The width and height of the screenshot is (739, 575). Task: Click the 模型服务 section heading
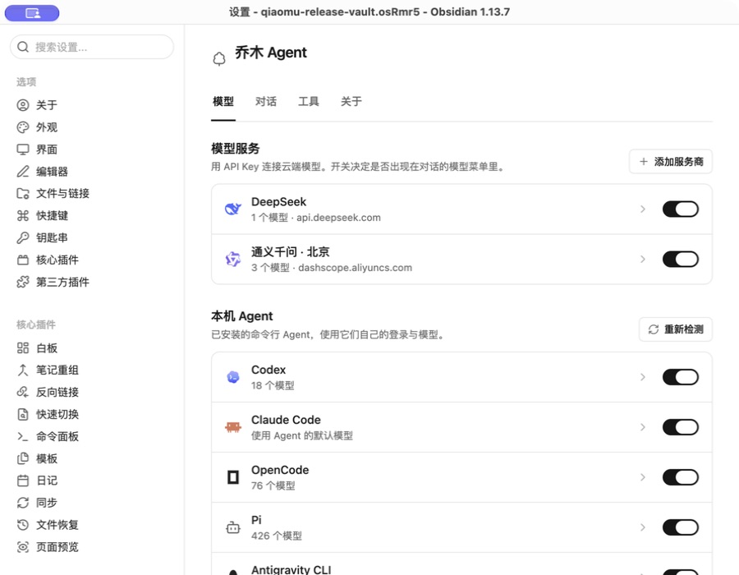(x=235, y=149)
